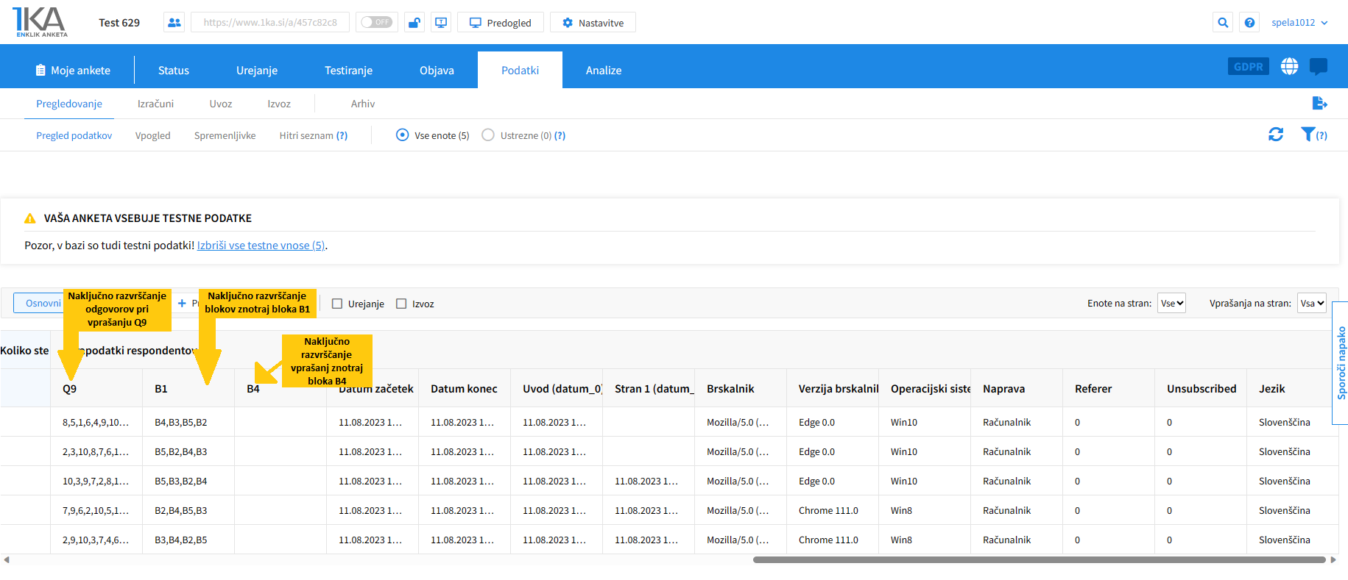Toggle the survey OFF activation switch
Viewport: 1348px width, 580px height.
click(x=376, y=22)
